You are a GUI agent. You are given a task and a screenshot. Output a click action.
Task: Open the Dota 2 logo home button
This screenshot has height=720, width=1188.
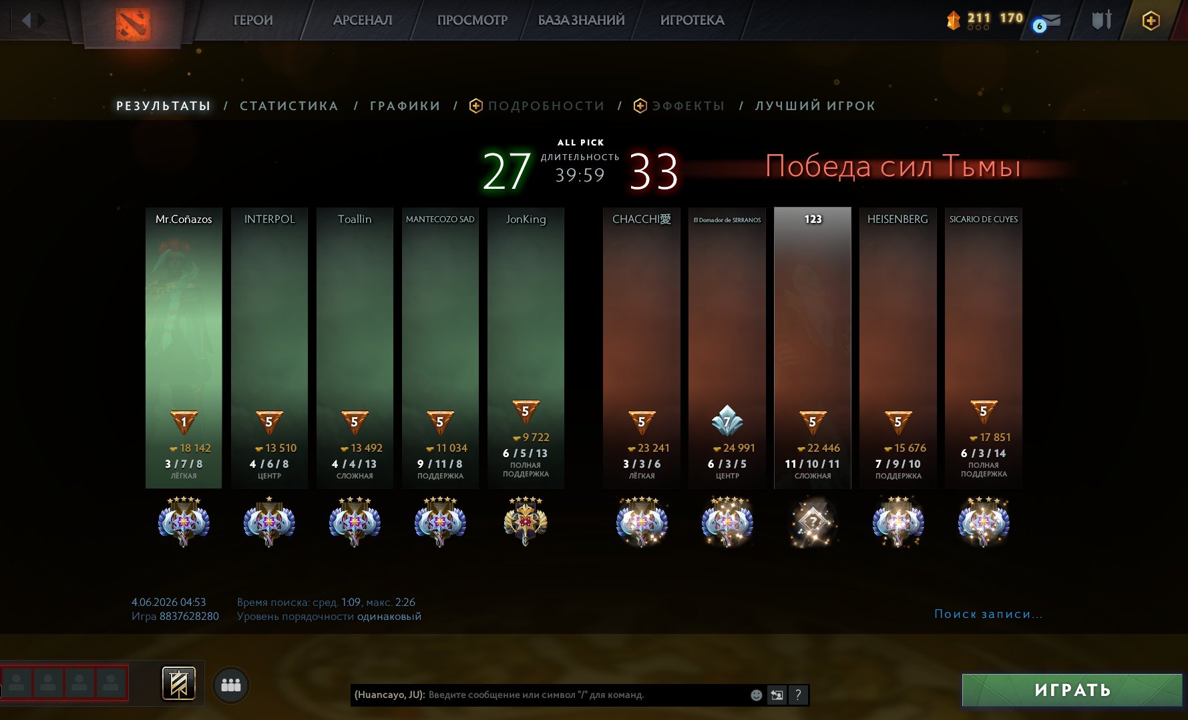point(133,24)
